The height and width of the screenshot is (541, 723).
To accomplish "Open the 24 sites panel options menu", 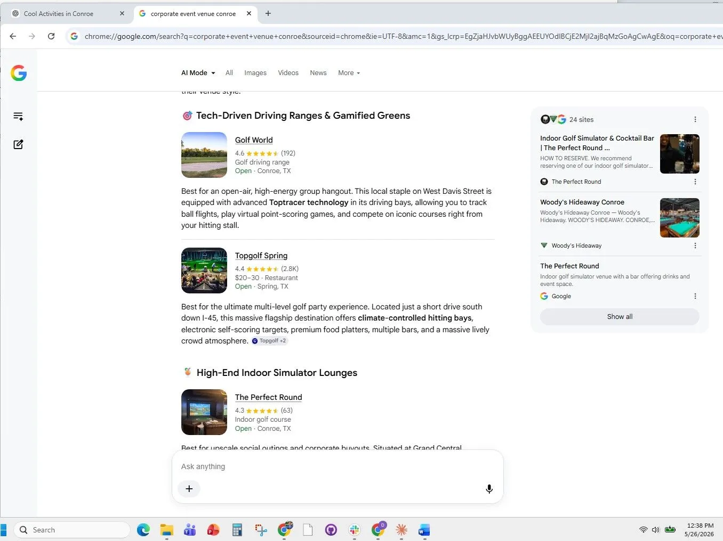I will [695, 119].
